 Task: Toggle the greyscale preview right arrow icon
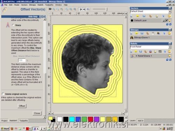84,9
